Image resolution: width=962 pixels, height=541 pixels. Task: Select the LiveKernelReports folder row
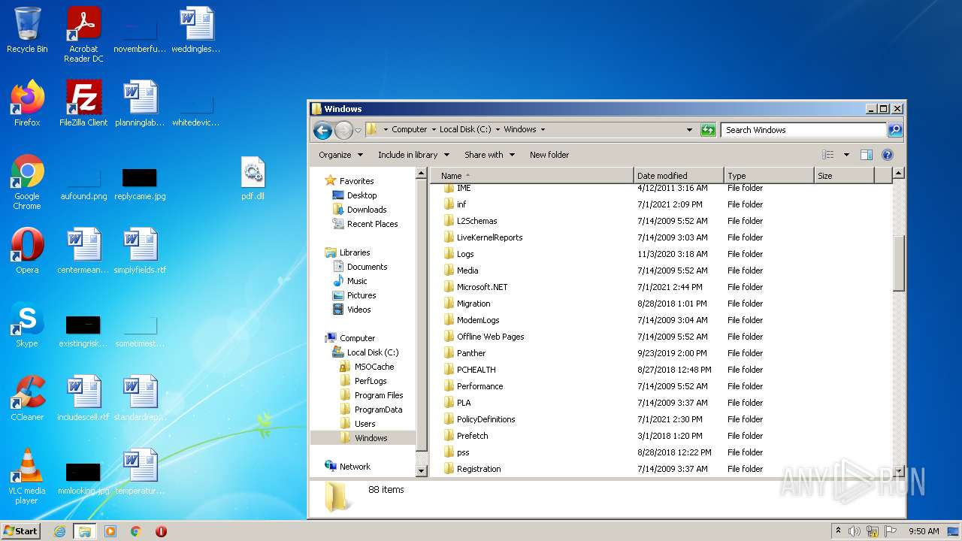point(661,237)
